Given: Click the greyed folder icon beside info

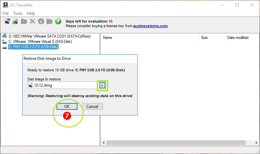Looking at the screenshot, I should (x=49, y=21).
